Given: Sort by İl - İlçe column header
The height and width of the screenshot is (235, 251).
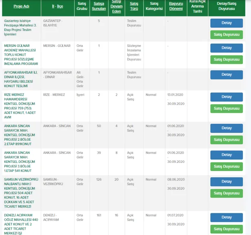Looking at the screenshot, I should 57,7.
